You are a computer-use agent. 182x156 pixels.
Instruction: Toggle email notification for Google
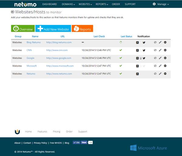[137, 58]
